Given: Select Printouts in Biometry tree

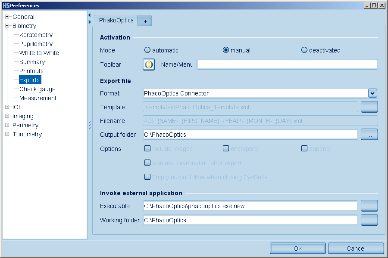Looking at the screenshot, I should tap(31, 71).
